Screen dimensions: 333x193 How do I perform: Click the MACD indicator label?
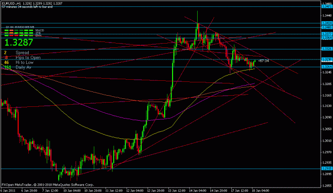tap(40, 30)
